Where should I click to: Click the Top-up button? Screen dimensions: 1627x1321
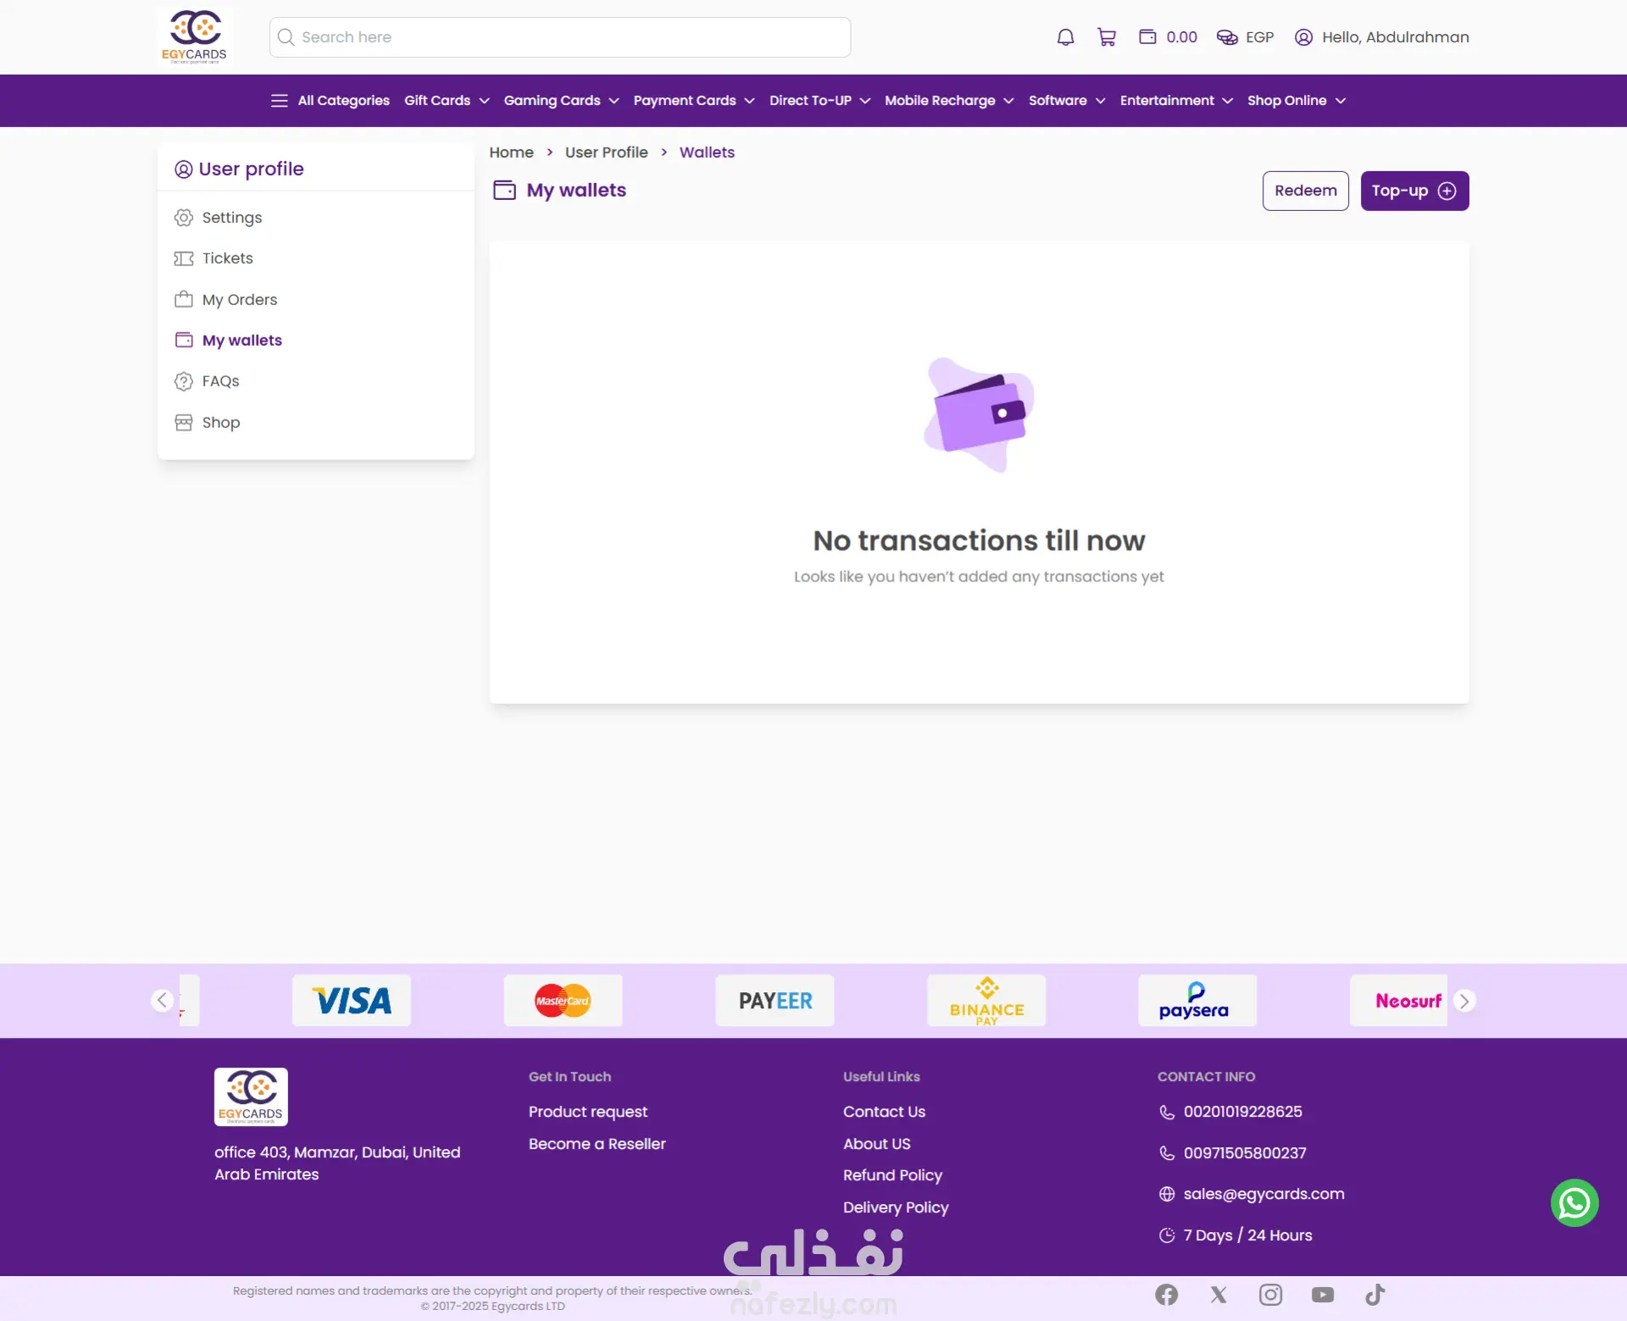pos(1414,191)
